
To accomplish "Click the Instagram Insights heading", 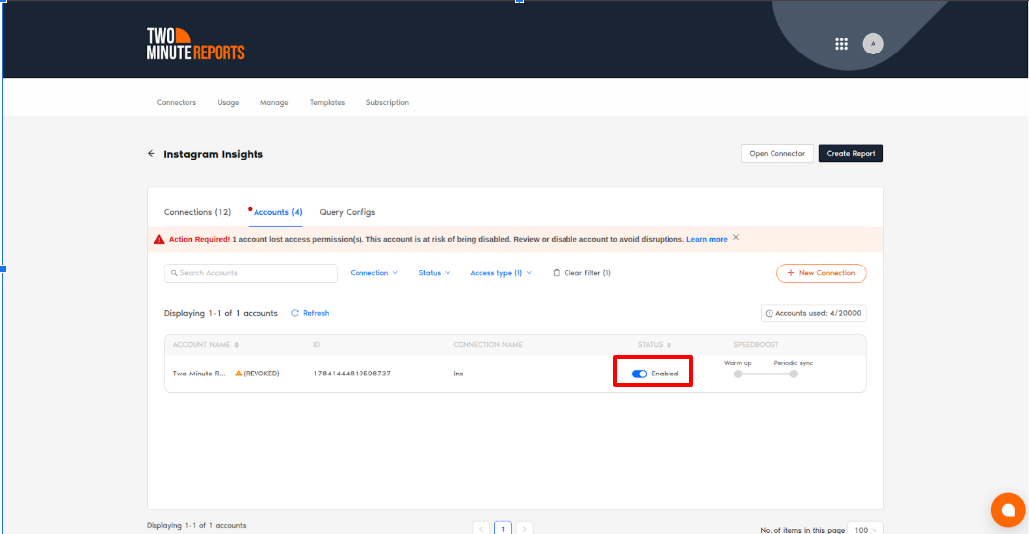I will [213, 154].
